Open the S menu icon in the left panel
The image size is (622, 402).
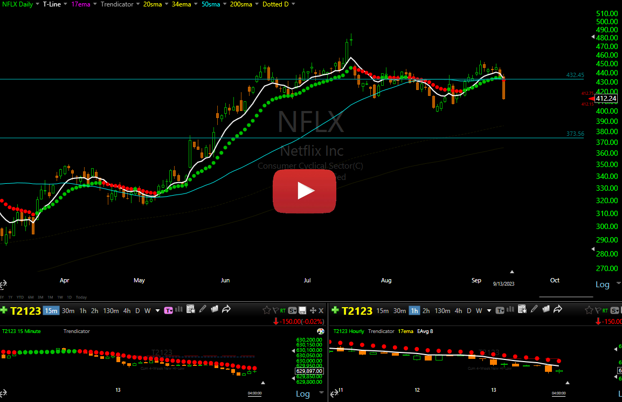pyautogui.click(x=292, y=310)
